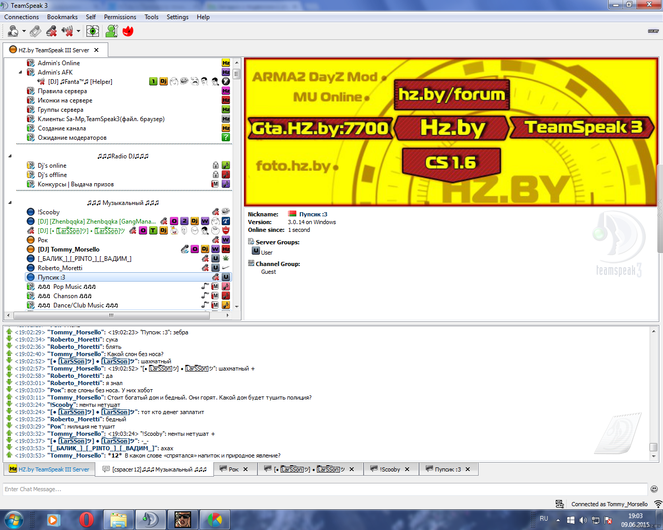Click the channel tree horizontal scrollbar thumb
Image resolution: width=663 pixels, height=530 pixels.
click(x=111, y=315)
